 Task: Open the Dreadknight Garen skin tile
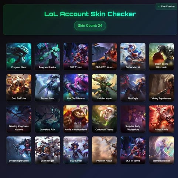coord(19,150)
